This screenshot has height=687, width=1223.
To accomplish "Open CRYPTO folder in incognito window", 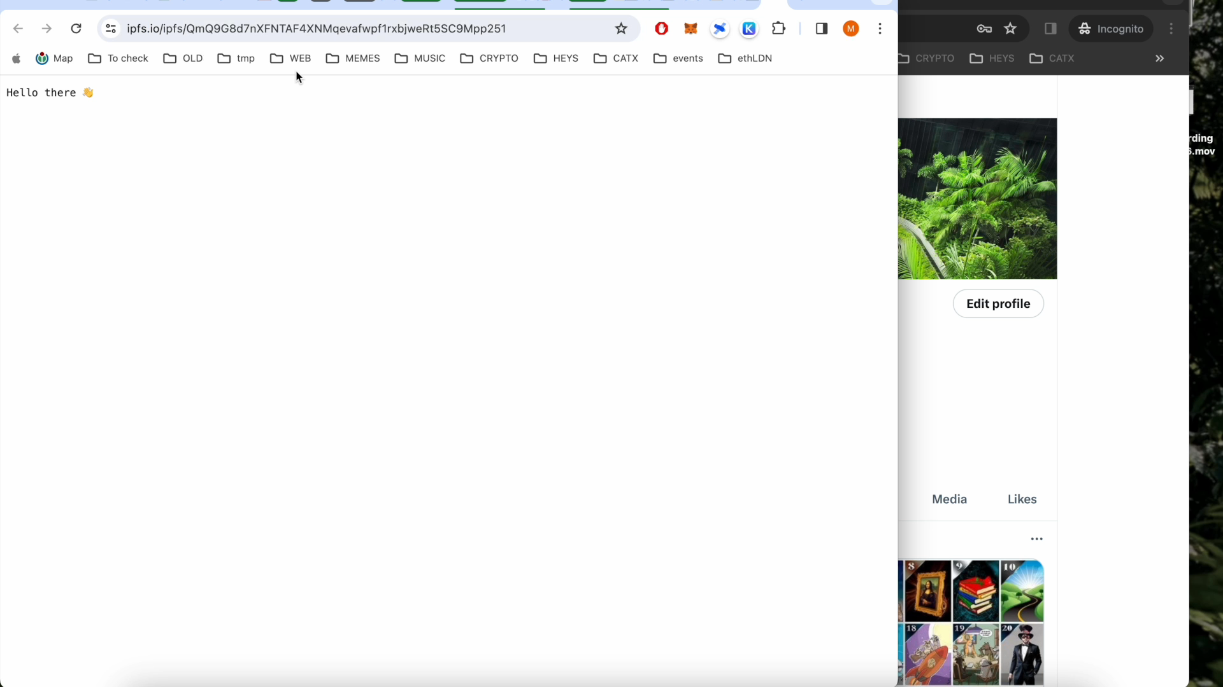I will [927, 59].
